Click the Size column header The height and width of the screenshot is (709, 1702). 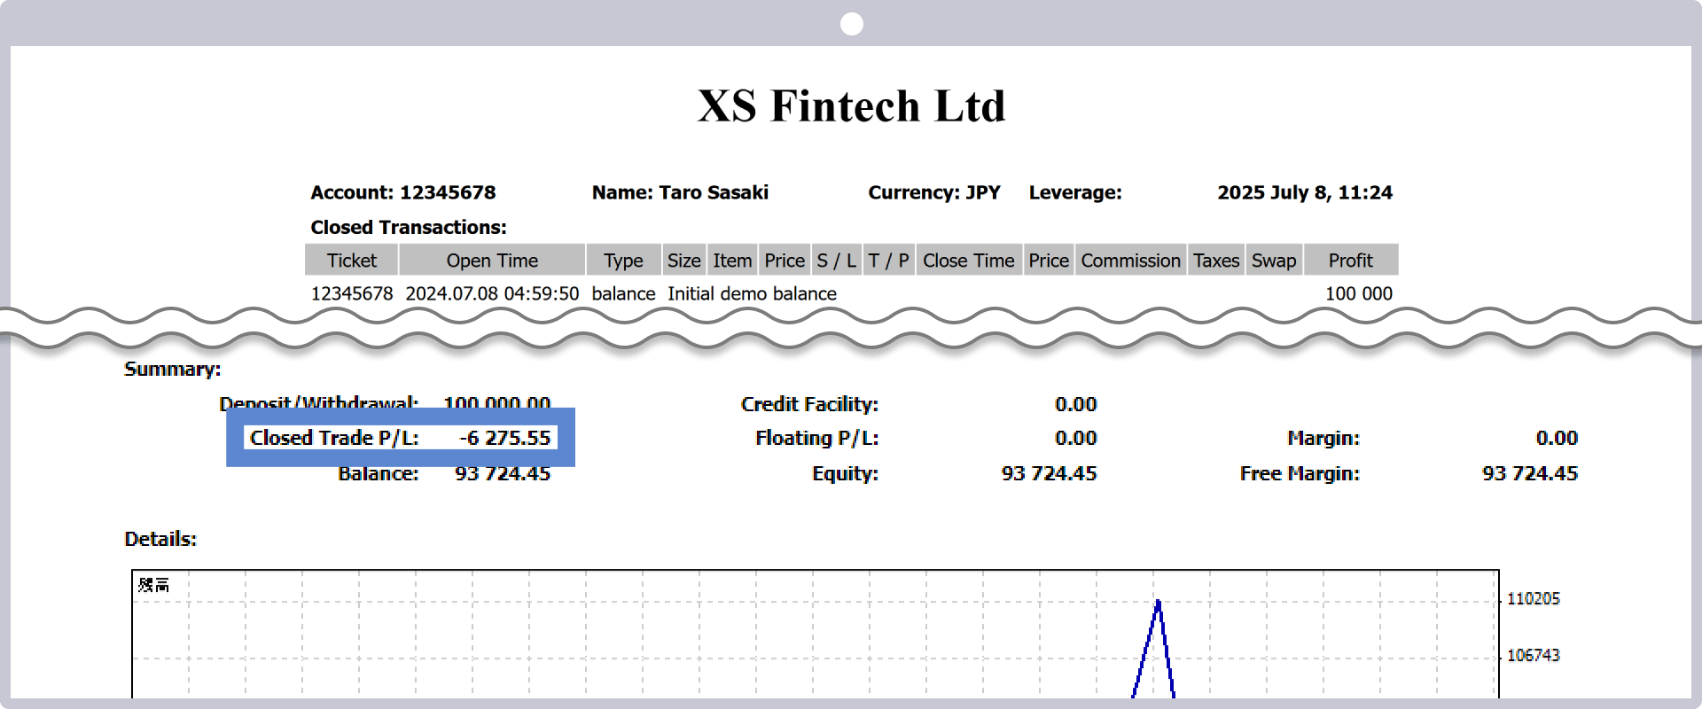[683, 261]
